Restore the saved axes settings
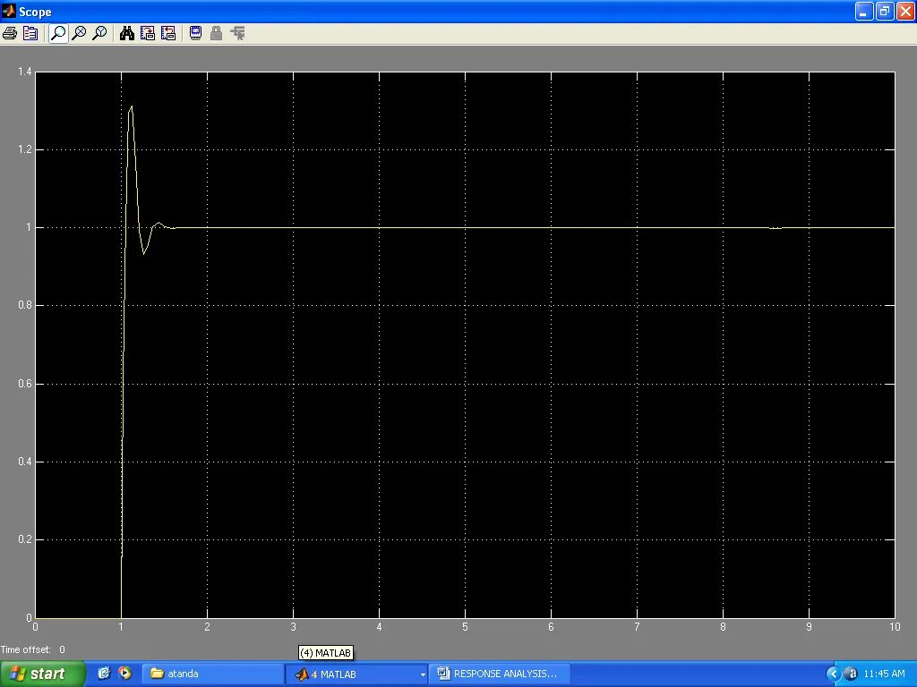This screenshot has width=917, height=687. coord(168,33)
